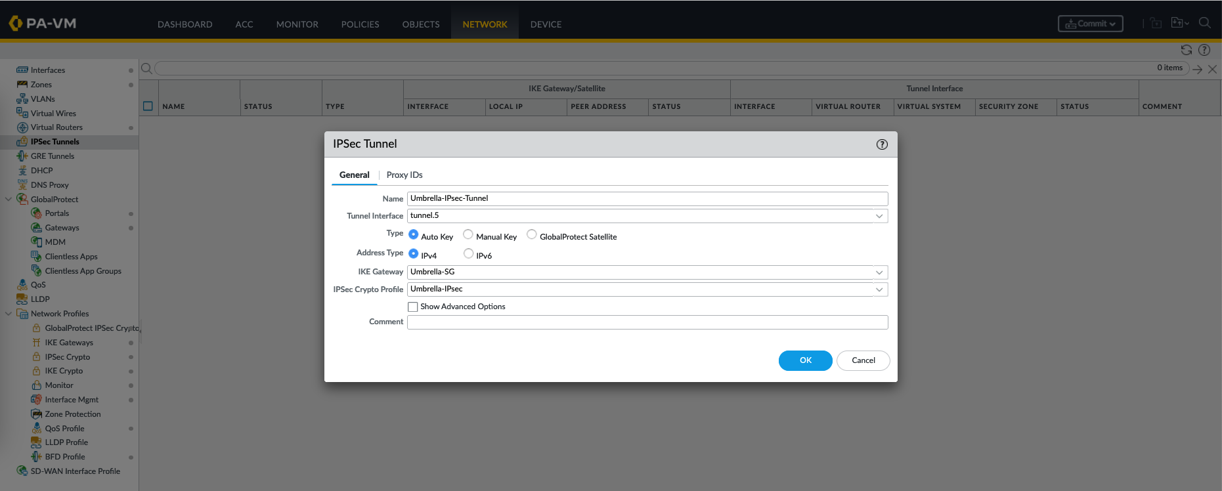Open the IPSec Crypto Profile dropdown
This screenshot has width=1222, height=491.
click(x=879, y=289)
